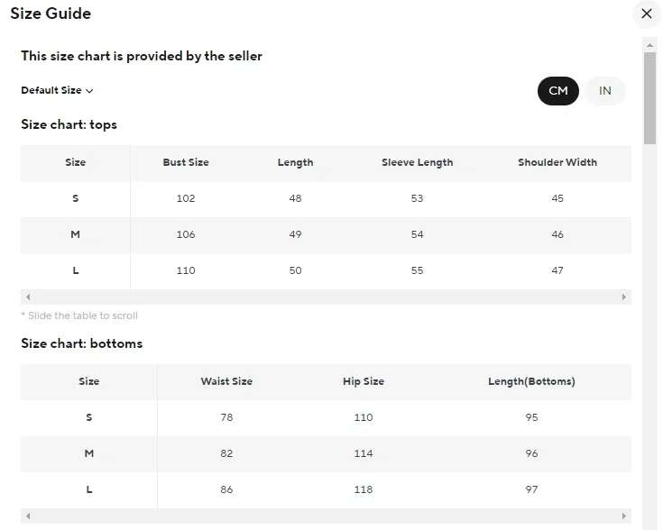Click the bottoms table horizontal scrollbar track
Viewport: 663px width, 530px height.
click(326, 516)
